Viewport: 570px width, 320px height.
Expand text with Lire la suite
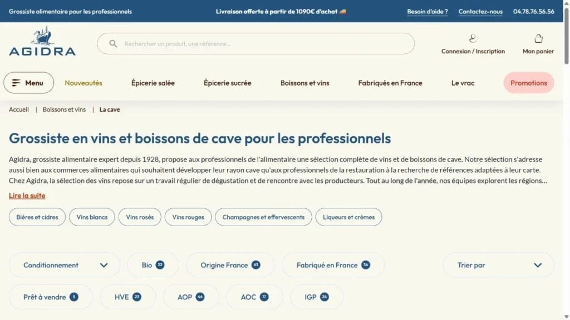click(x=27, y=196)
